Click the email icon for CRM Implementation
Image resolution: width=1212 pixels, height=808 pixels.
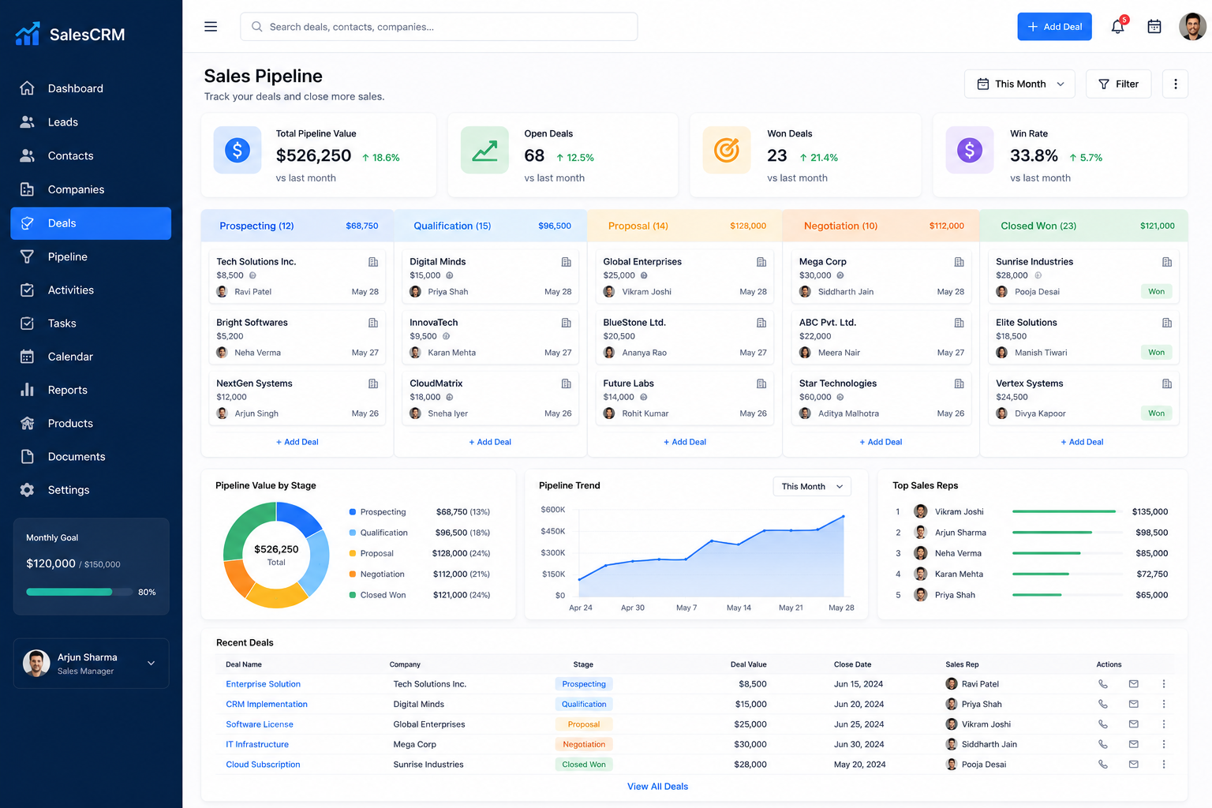click(x=1133, y=704)
